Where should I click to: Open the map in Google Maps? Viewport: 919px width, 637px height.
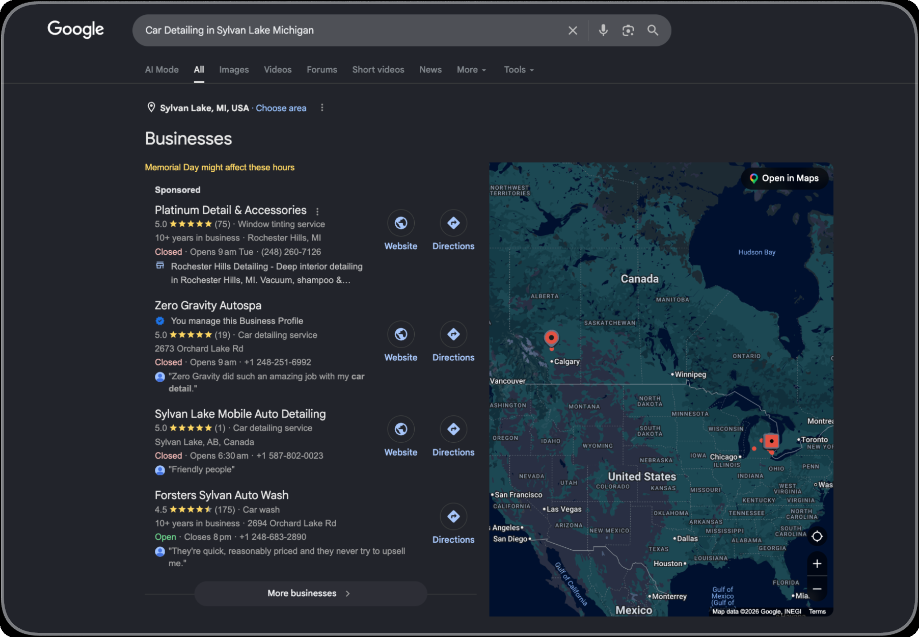coord(785,178)
